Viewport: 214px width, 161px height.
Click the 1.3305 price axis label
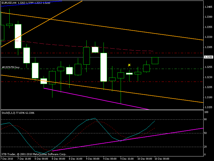point(209,47)
